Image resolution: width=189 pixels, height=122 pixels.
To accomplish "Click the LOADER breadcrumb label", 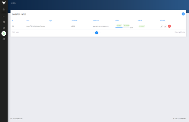I will coord(13,3).
